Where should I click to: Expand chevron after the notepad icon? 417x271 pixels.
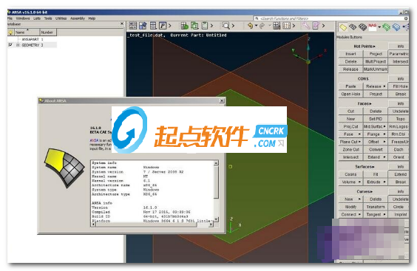pyautogui.click(x=323, y=26)
